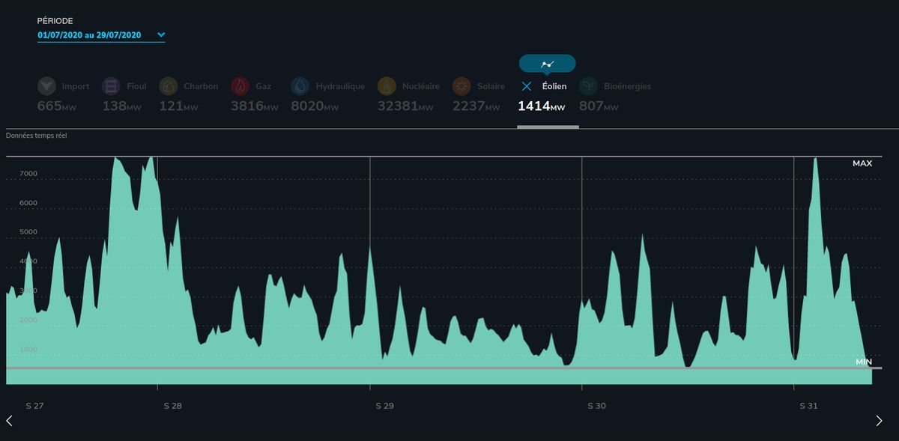Click the Charbon coal icon
This screenshot has height=441, width=899.
coord(168,86)
